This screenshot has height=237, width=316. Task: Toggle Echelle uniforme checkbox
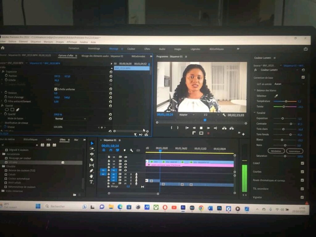pos(56,89)
